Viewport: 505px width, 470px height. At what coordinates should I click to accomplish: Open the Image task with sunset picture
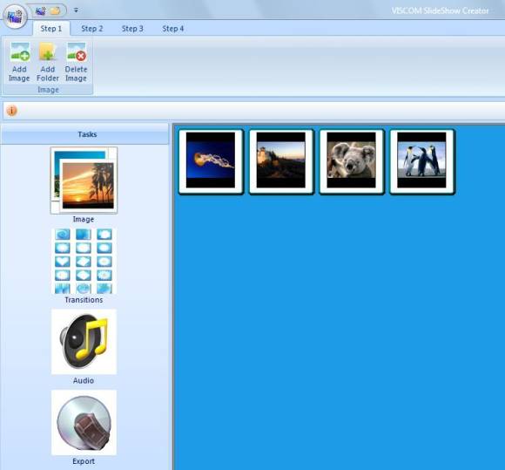(84, 181)
